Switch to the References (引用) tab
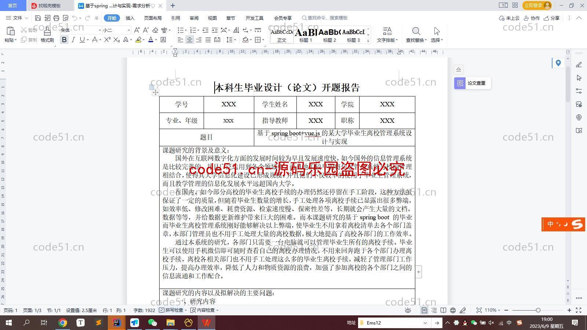 (175, 18)
